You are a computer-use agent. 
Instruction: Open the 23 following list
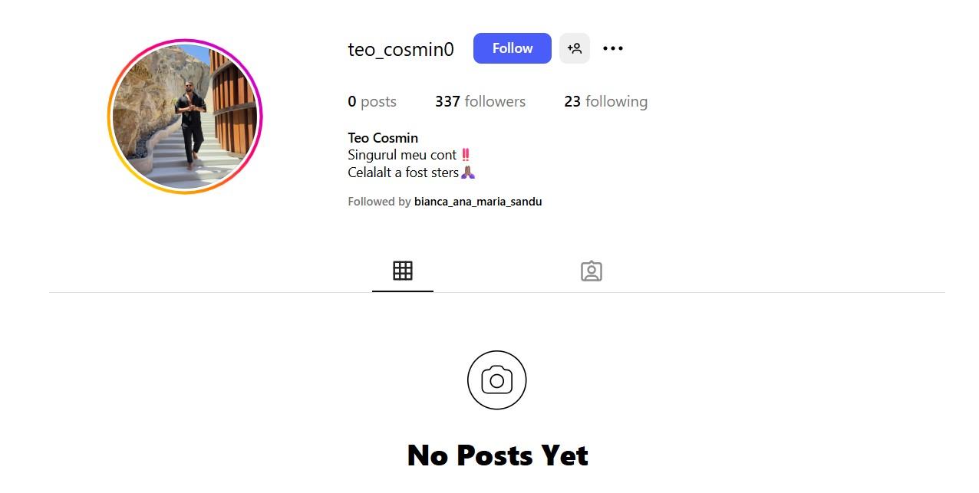606,101
